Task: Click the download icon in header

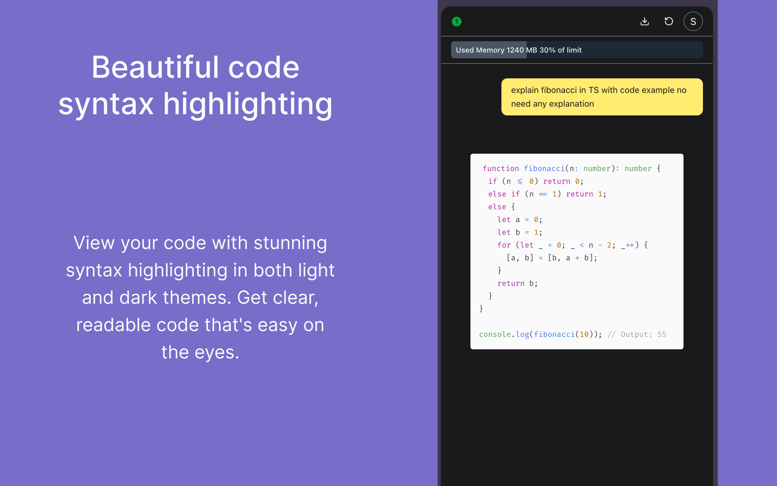Action: coord(644,22)
